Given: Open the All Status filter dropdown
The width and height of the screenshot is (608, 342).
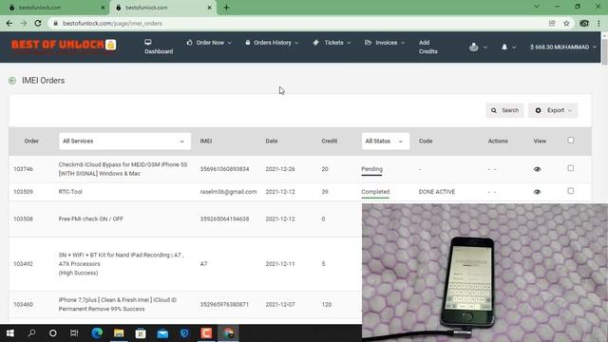Looking at the screenshot, I should 385,142.
